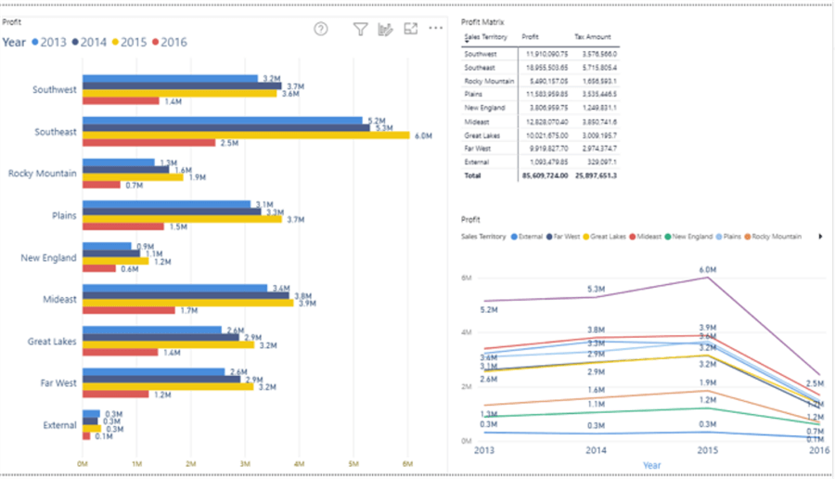Sort matrix by Tax Amount column header
Viewport: 835px width, 479px height.
click(592, 37)
